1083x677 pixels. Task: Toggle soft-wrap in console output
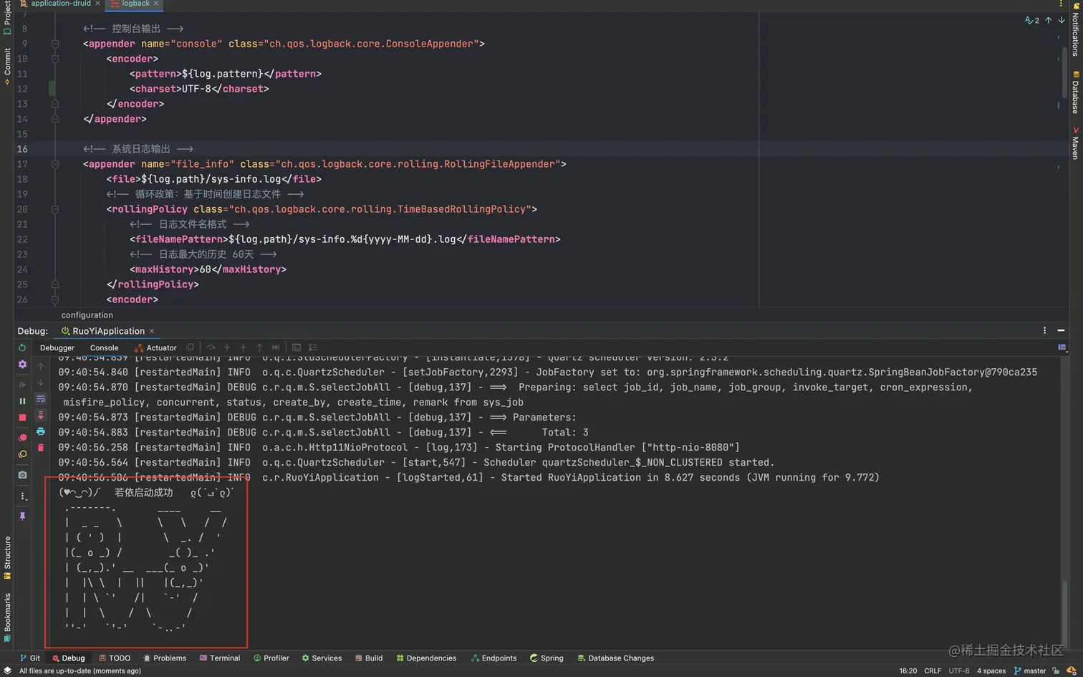tap(41, 398)
